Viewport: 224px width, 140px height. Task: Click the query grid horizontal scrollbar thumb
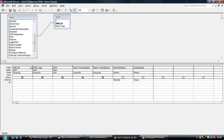pos(17,102)
